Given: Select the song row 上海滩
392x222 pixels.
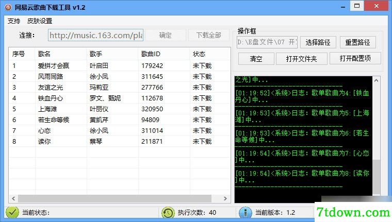Looking at the screenshot, I should [120, 109].
